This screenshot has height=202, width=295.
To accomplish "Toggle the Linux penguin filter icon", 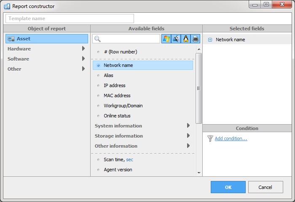I will 186,39.
